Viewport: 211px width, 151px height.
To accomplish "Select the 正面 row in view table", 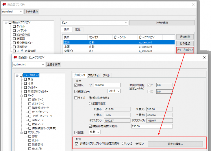I will click(x=119, y=42).
